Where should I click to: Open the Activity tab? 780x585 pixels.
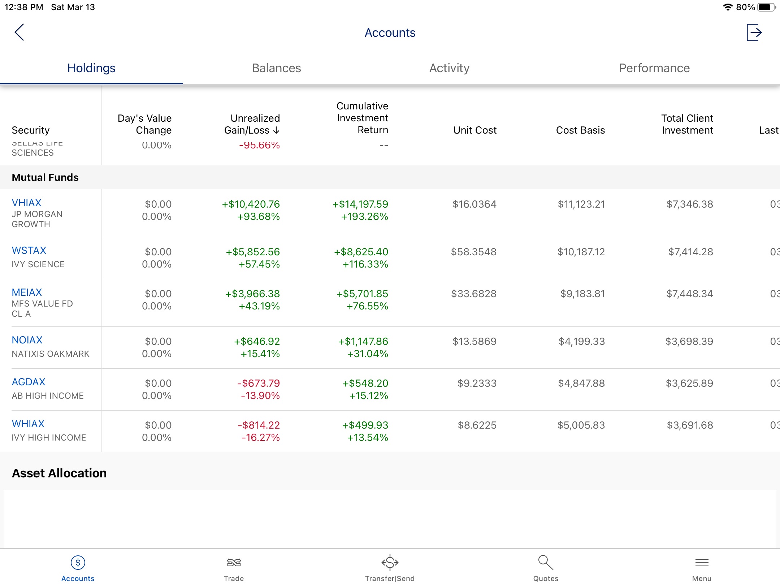(449, 68)
